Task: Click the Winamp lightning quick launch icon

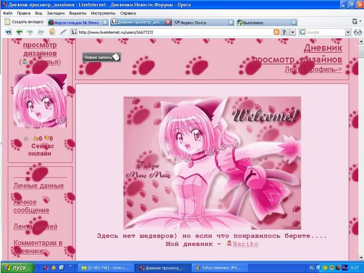Action: tap(54, 268)
